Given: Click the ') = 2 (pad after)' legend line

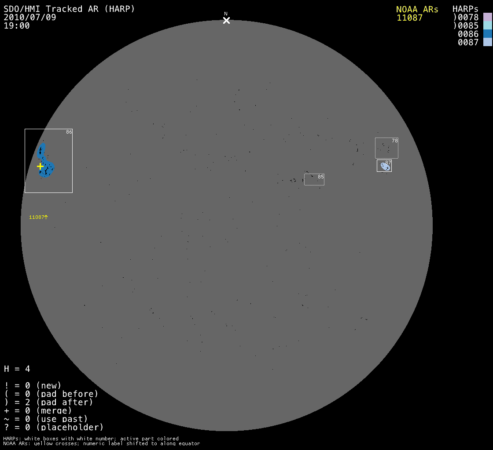Looking at the screenshot, I should [48, 402].
